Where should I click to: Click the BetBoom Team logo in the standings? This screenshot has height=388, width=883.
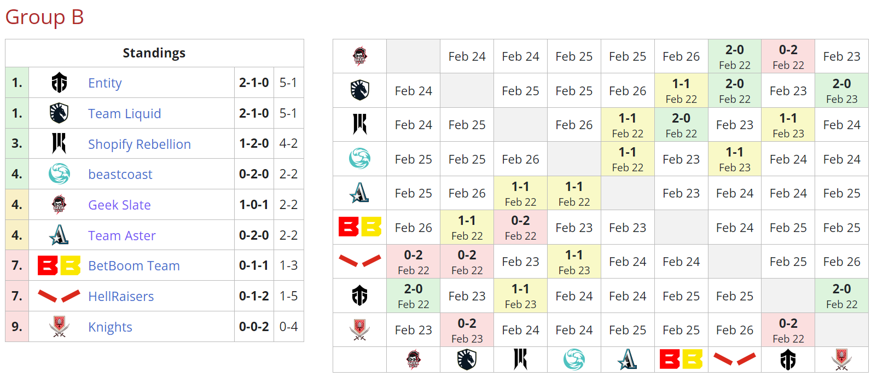[59, 266]
